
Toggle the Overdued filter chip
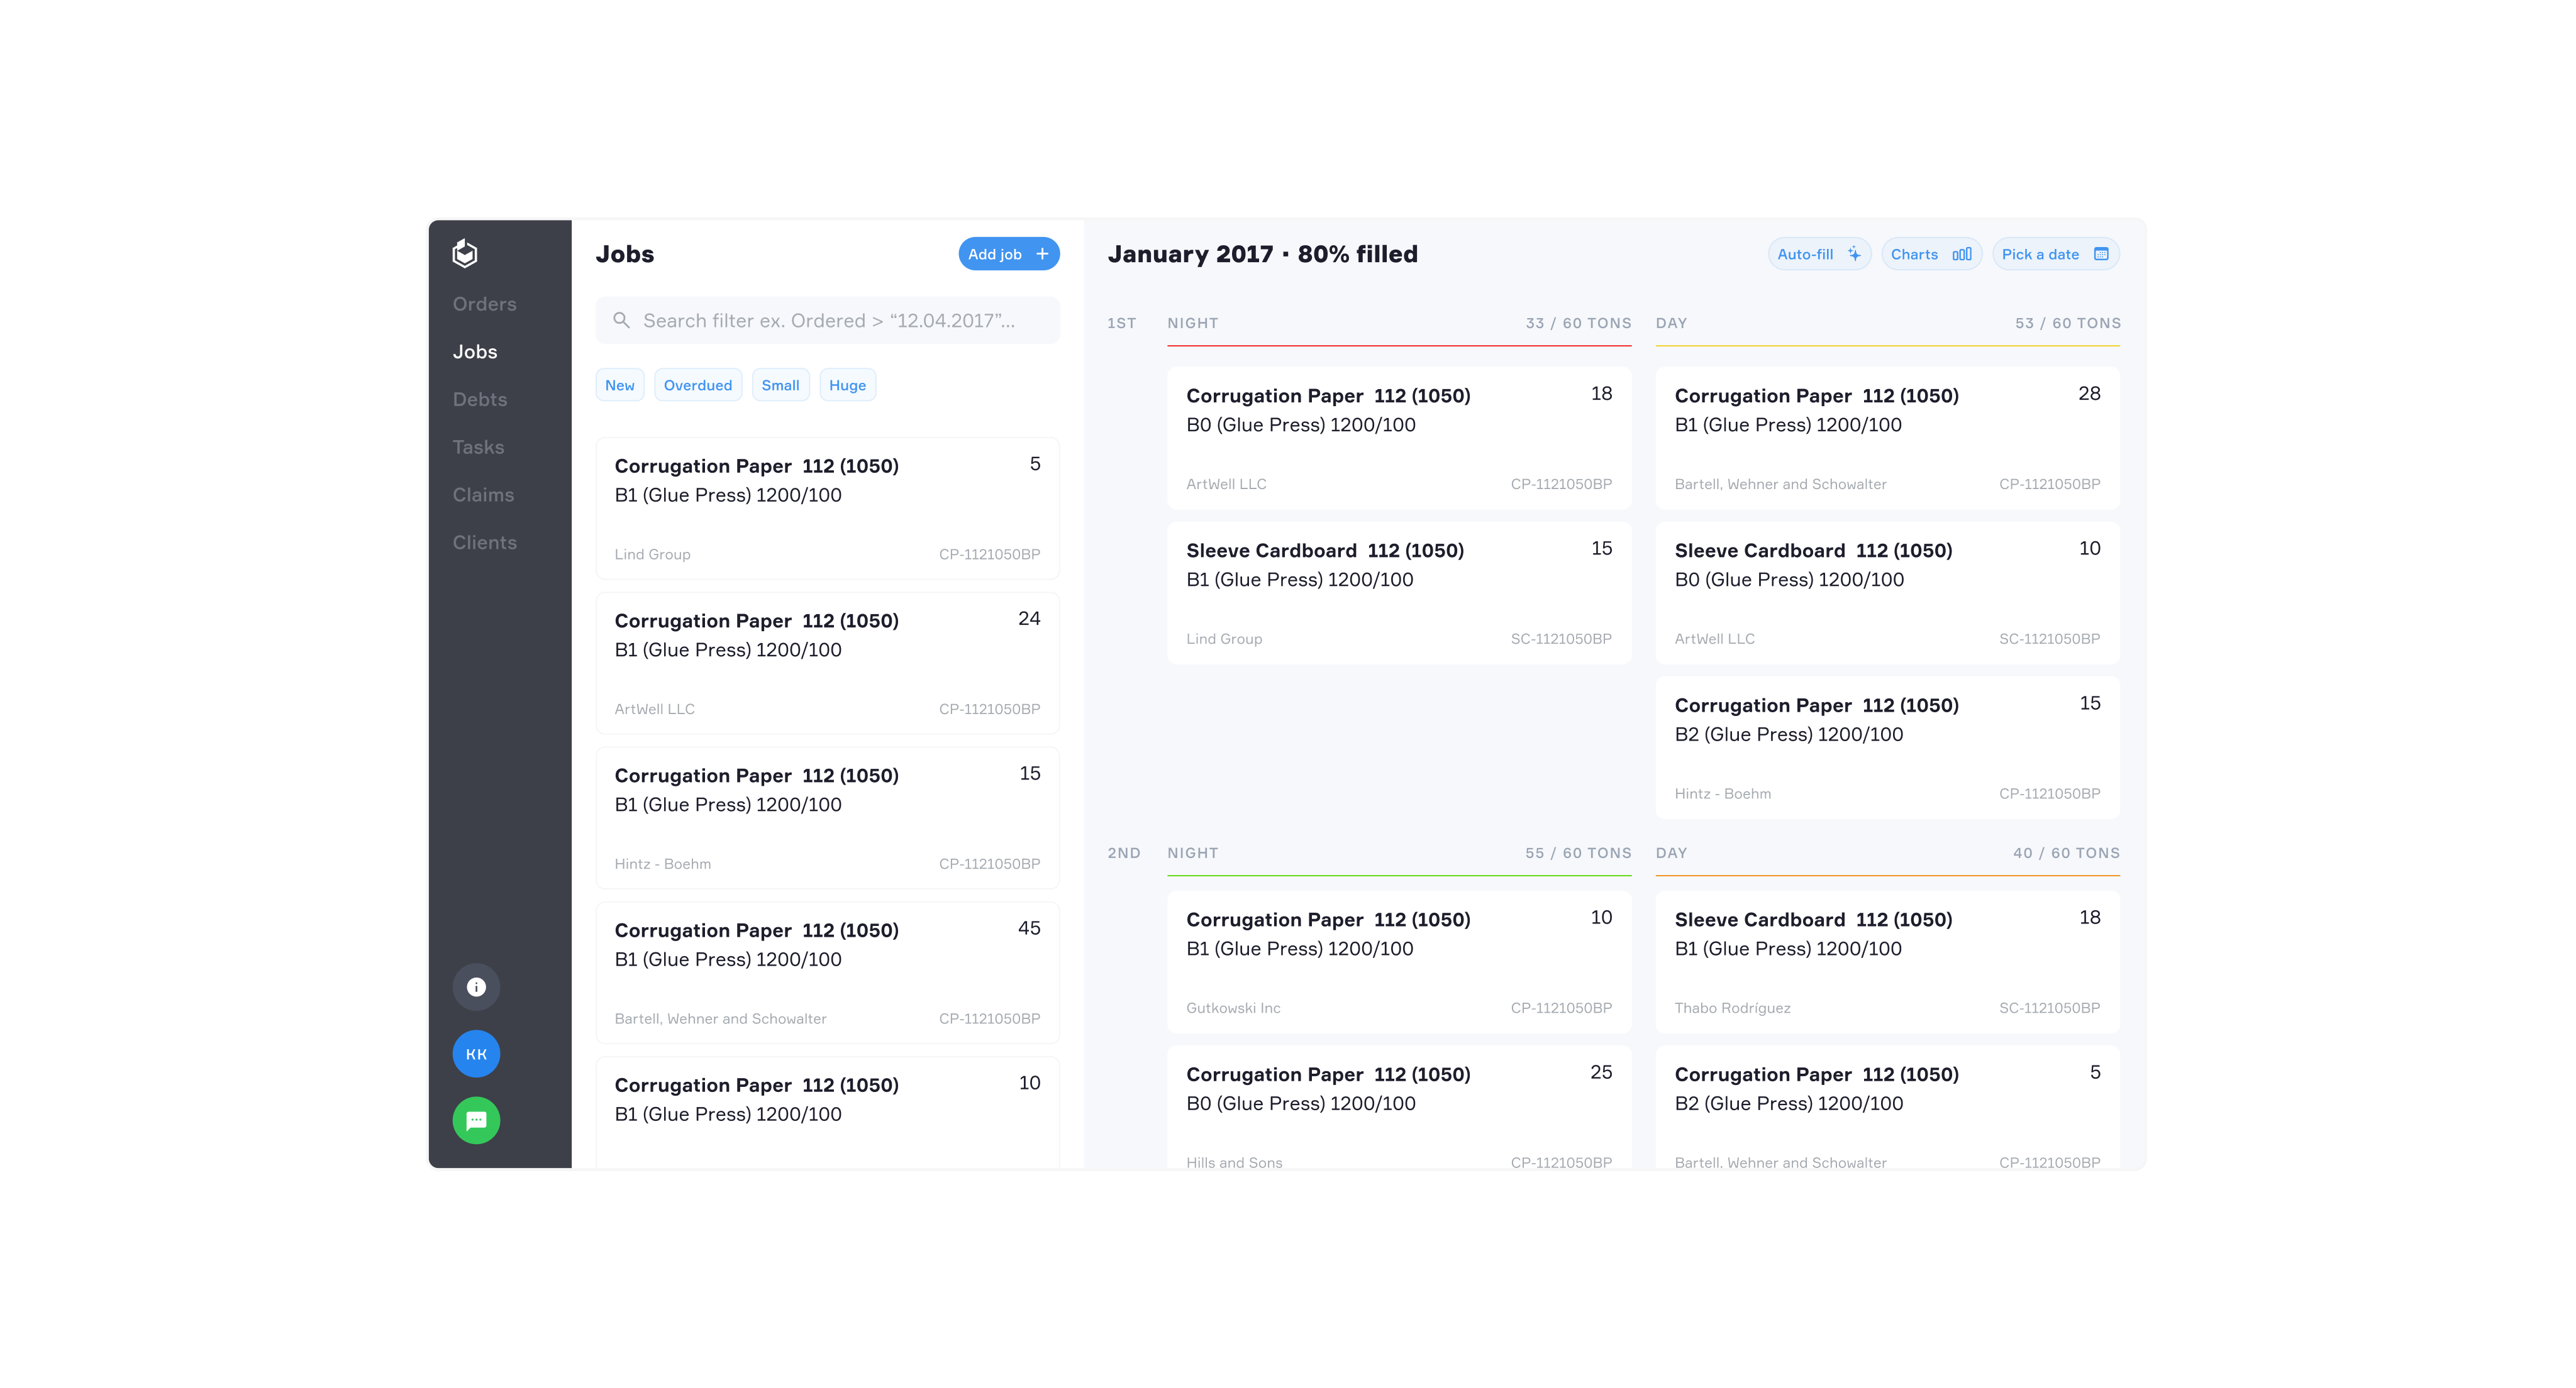point(697,386)
